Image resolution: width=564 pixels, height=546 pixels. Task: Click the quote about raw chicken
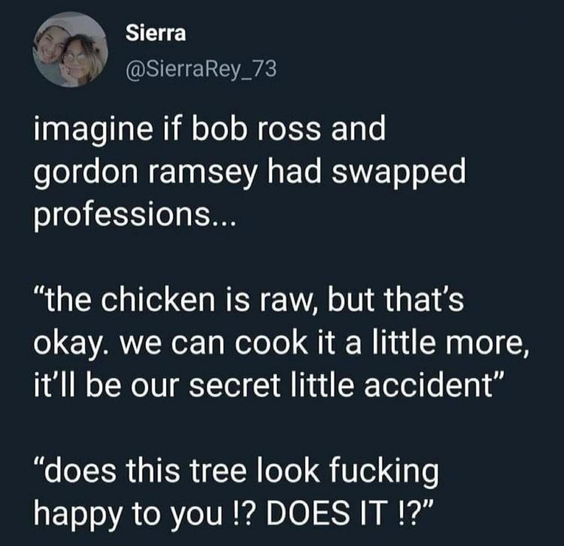[x=281, y=342]
